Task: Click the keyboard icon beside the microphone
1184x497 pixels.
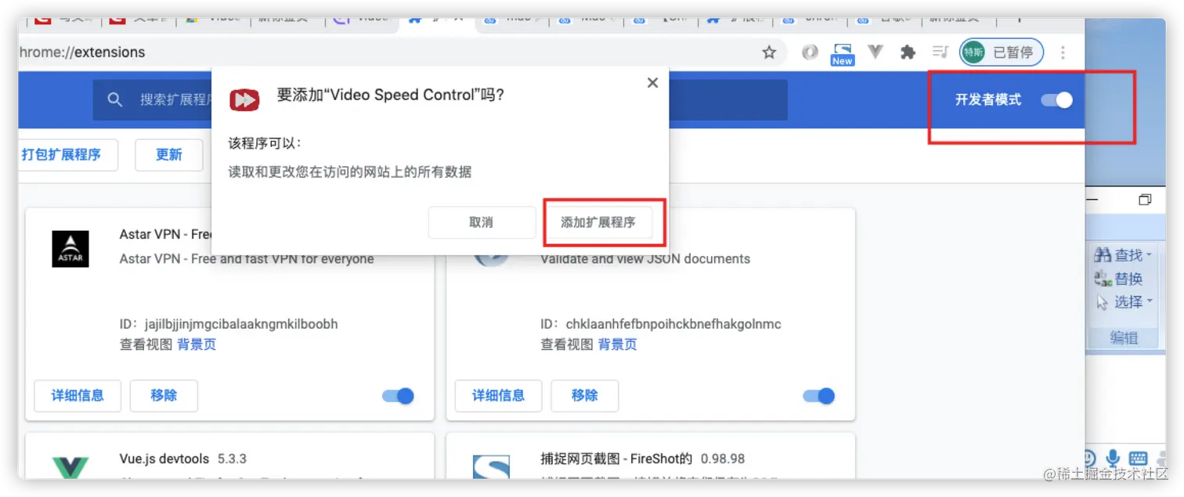Action: [1138, 459]
